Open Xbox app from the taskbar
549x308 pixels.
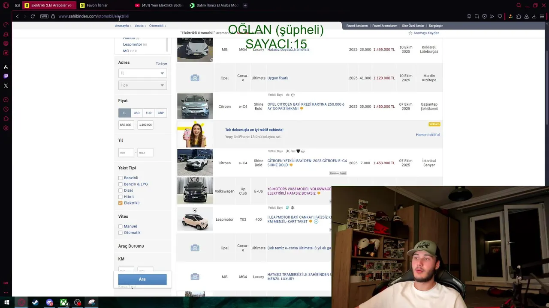(x=63, y=302)
